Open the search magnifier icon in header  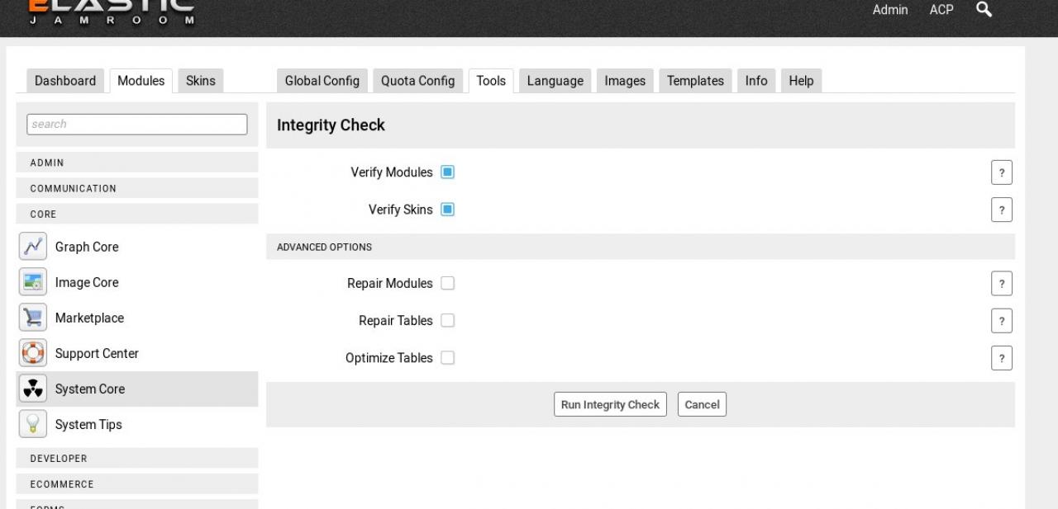point(984,10)
